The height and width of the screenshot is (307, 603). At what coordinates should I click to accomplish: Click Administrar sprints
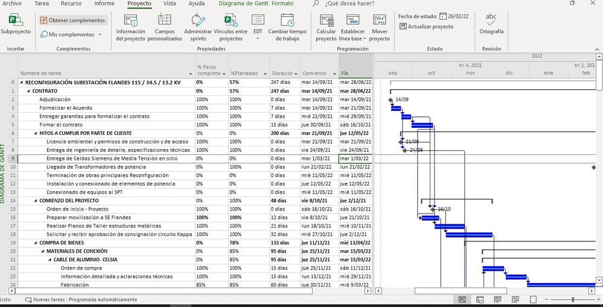[198, 28]
